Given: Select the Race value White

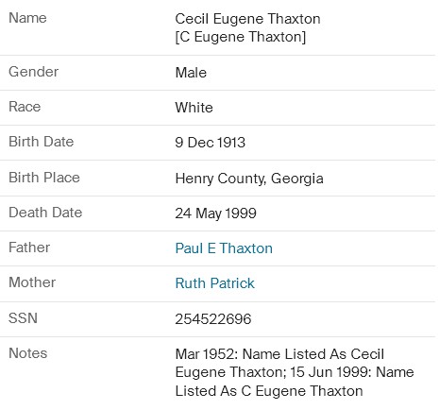Looking at the screenshot, I should pyautogui.click(x=194, y=108).
